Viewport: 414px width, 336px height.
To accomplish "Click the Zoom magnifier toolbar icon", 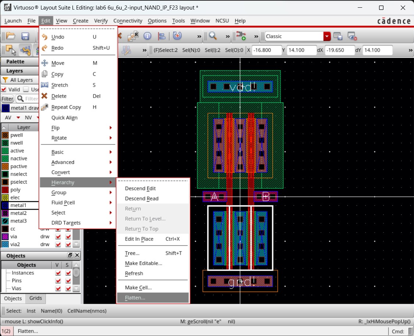I will [213, 36].
